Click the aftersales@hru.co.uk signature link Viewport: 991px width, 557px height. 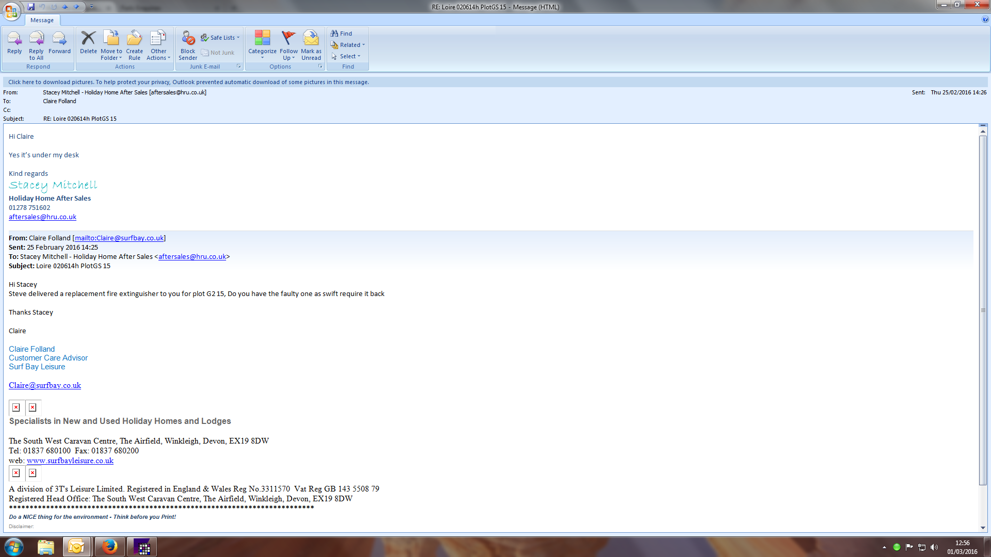(x=42, y=217)
